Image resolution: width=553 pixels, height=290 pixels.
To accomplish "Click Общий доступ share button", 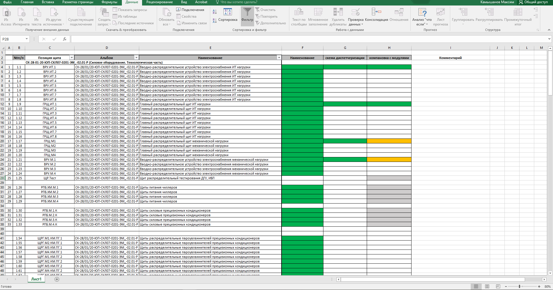I will tap(533, 2).
